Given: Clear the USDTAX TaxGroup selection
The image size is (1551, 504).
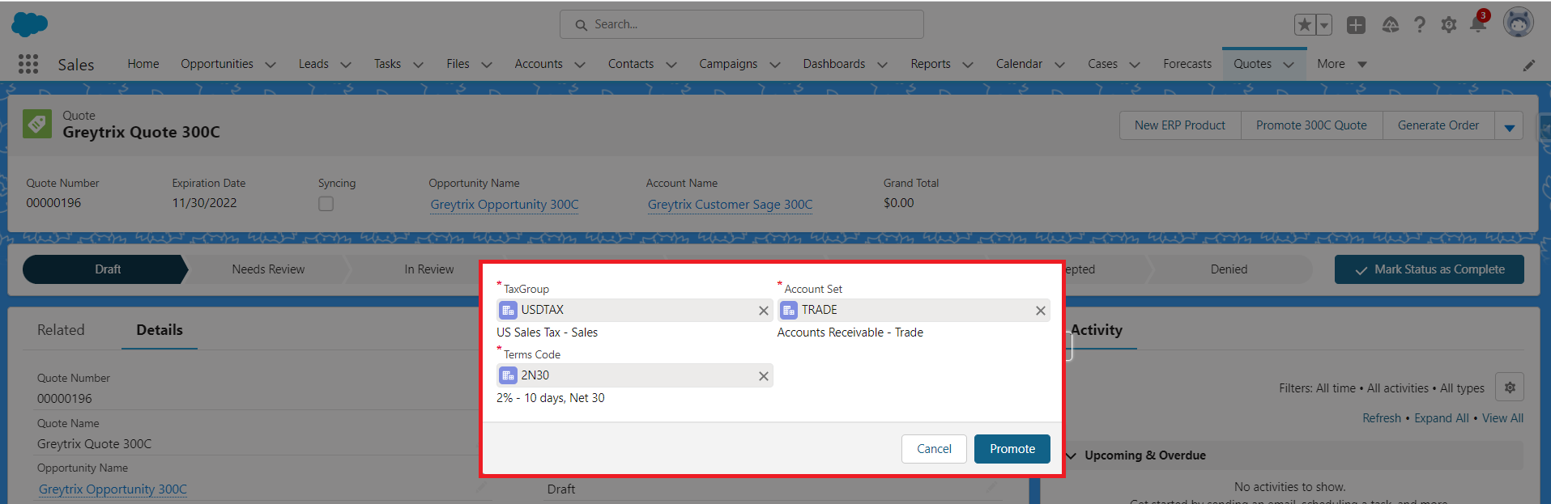Looking at the screenshot, I should 763,311.
